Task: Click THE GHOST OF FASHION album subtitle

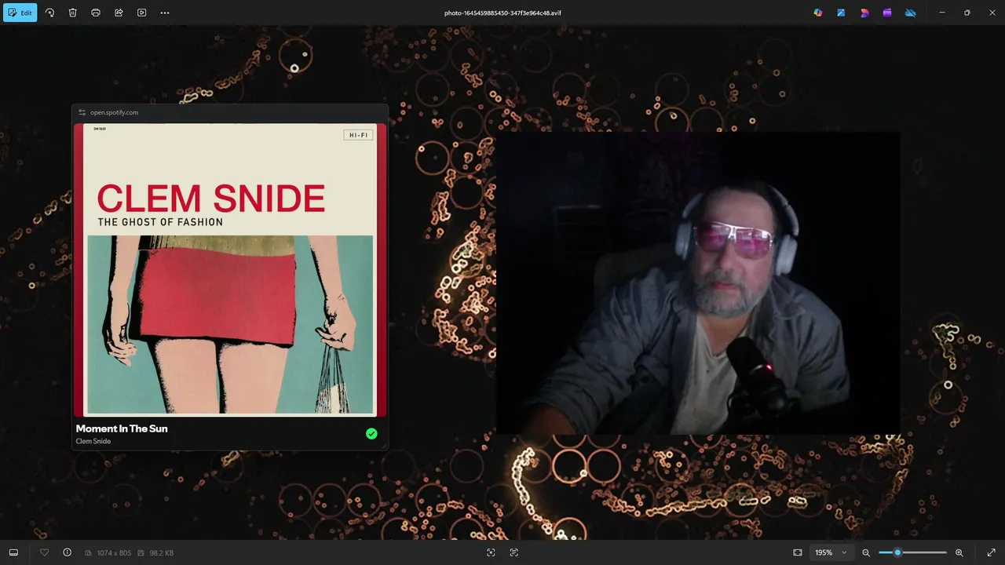Action: coord(160,222)
